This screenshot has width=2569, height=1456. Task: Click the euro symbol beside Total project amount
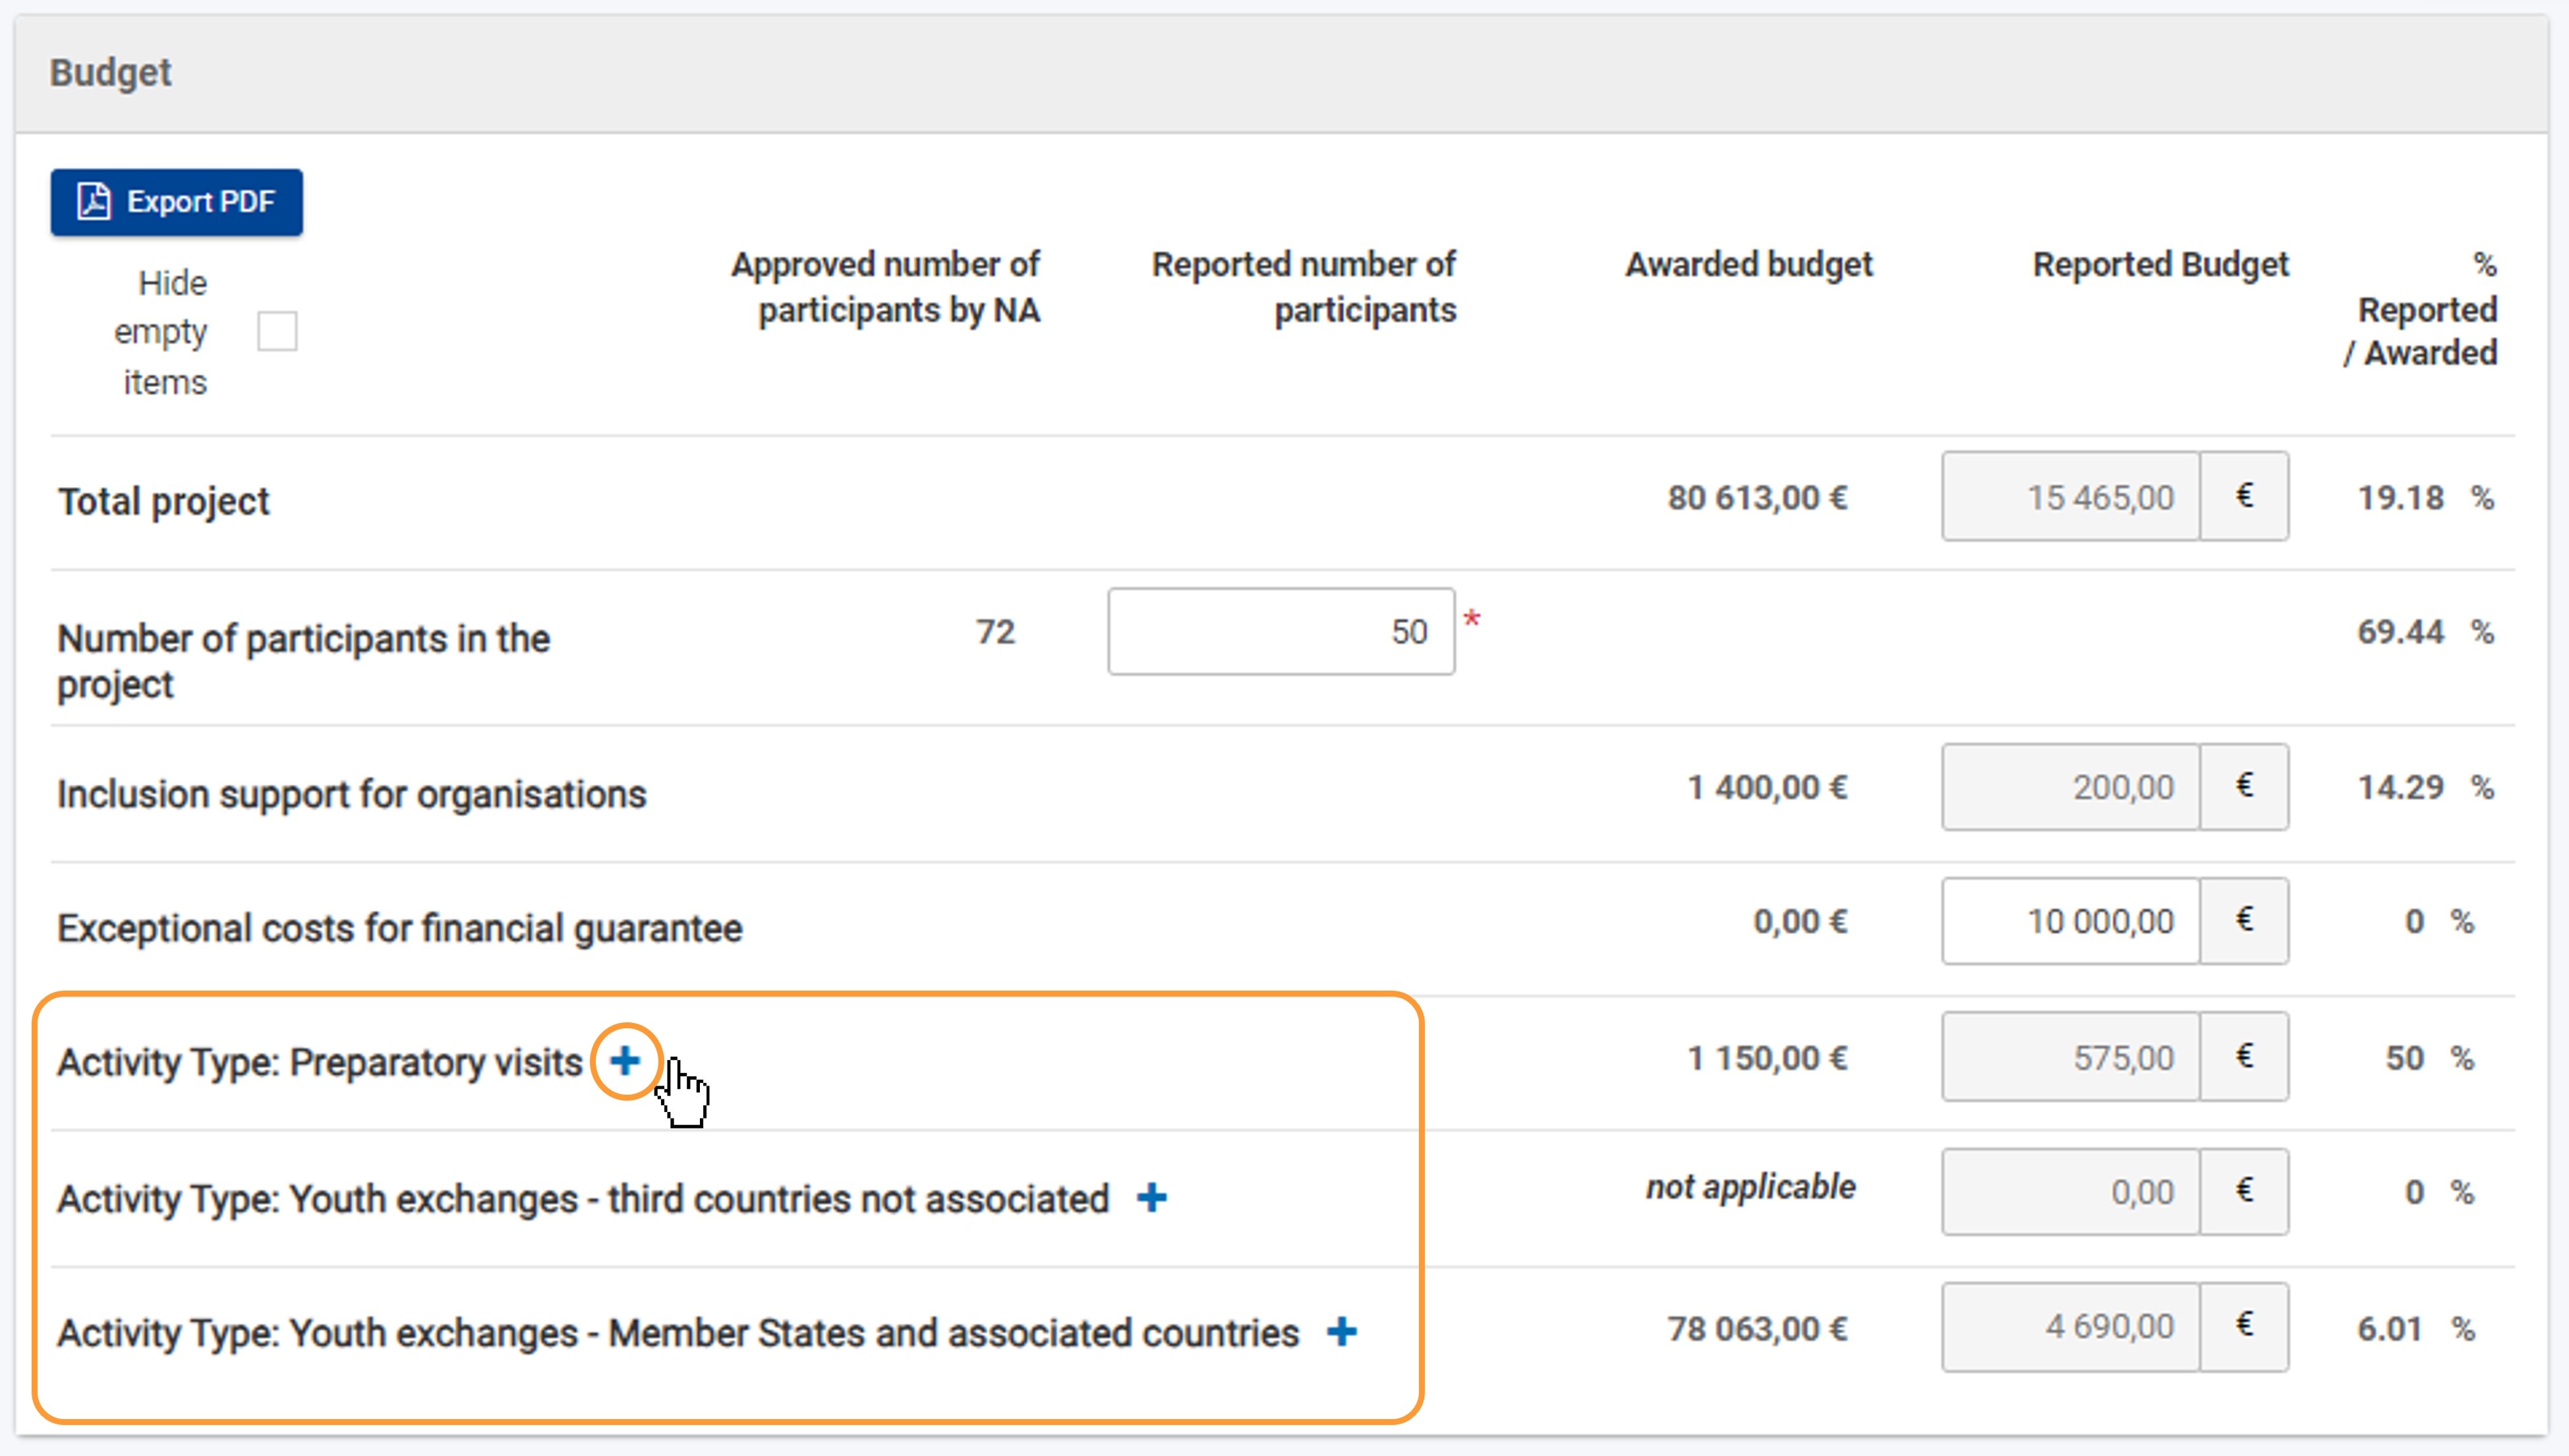click(2244, 497)
